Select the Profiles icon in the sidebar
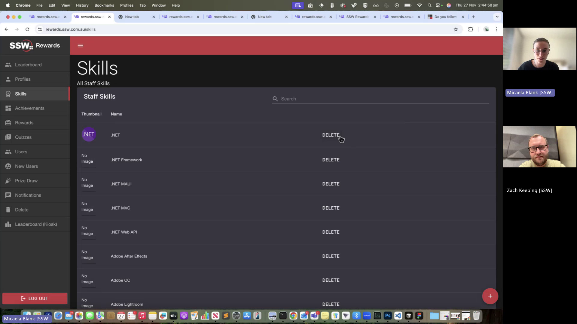Viewport: 577px width, 324px height. [x=8, y=79]
